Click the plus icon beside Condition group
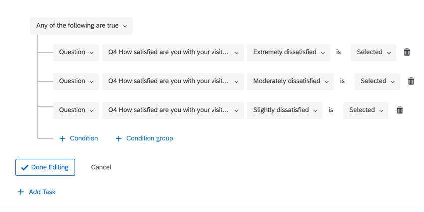 [119, 139]
